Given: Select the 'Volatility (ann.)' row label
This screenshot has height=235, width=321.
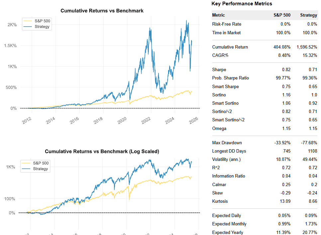Looking at the screenshot, I should pos(226,160).
